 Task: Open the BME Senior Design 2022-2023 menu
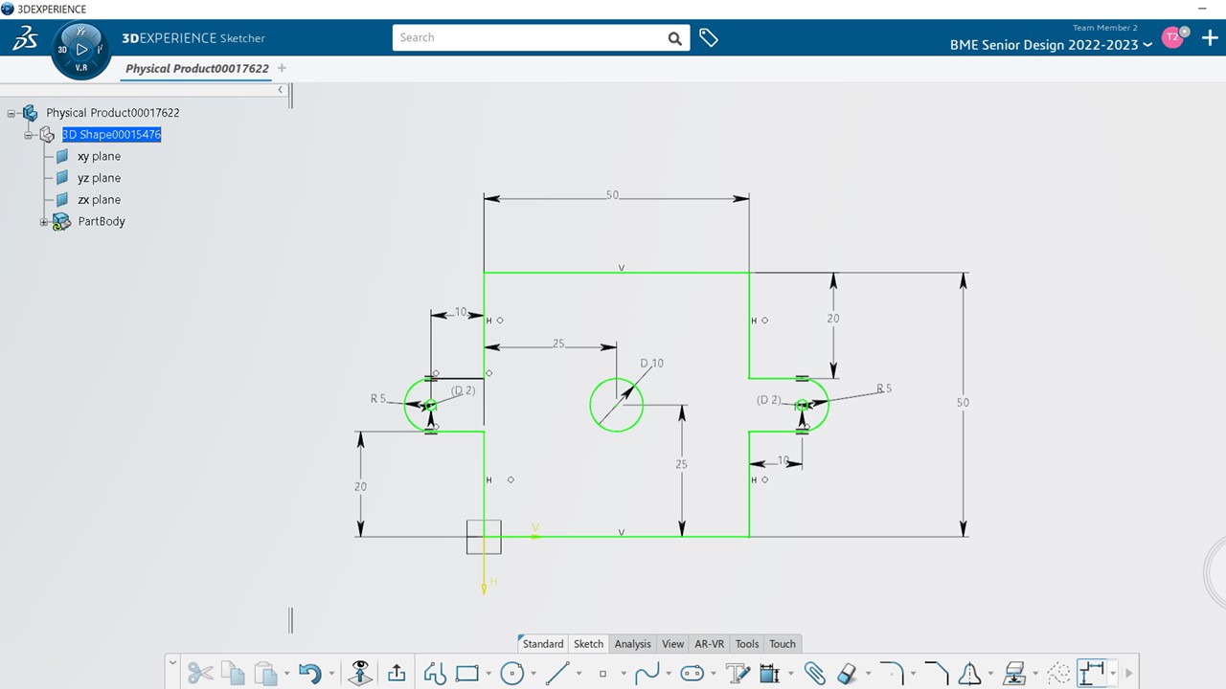(1051, 44)
